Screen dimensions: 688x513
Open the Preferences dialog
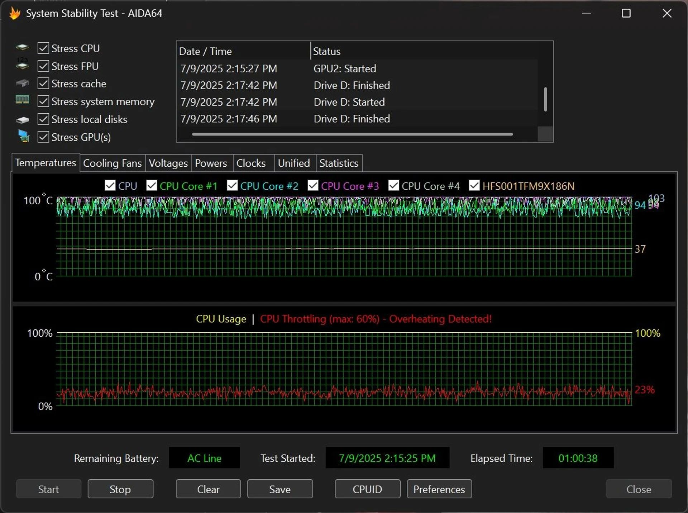coord(439,489)
